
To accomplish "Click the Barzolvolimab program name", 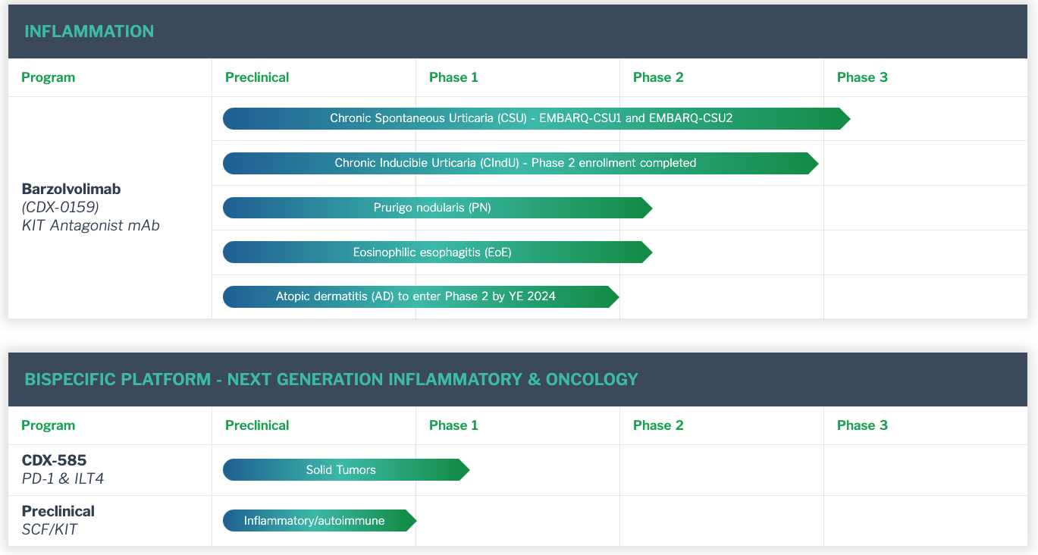I will [x=71, y=189].
